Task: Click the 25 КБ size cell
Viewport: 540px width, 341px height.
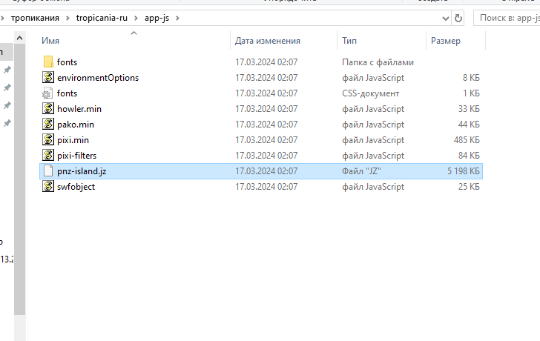Action: pos(469,187)
